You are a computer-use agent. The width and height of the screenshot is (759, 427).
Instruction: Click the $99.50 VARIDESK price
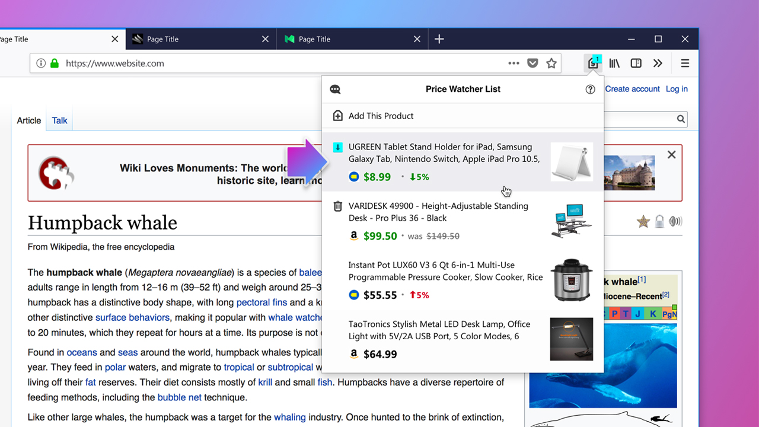(x=380, y=236)
